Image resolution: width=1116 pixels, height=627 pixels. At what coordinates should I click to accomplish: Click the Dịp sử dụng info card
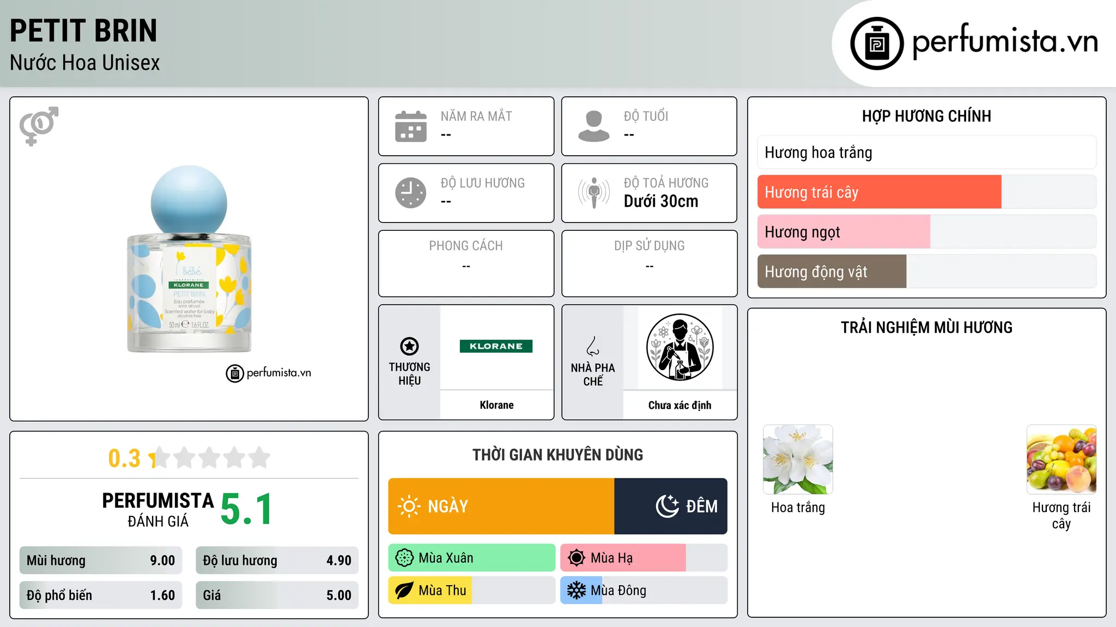(650, 263)
